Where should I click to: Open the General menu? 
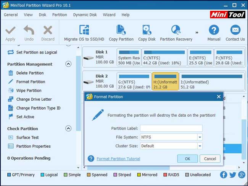11,15
